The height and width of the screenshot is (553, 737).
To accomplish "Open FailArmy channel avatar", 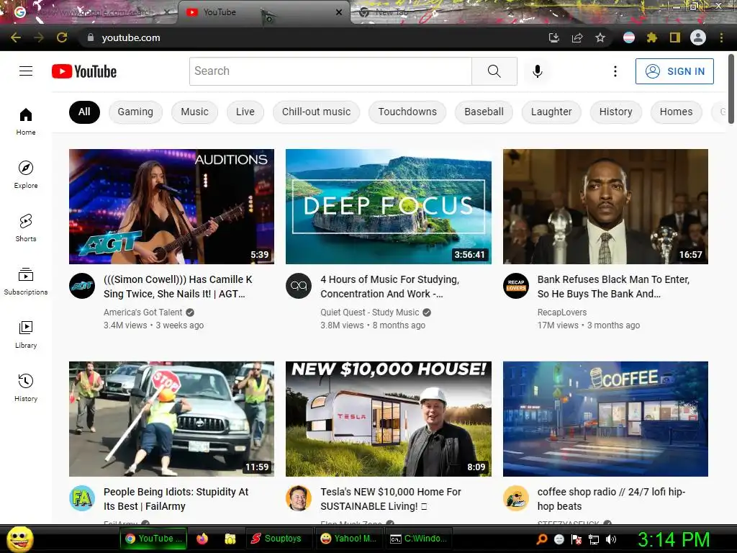I will (82, 498).
